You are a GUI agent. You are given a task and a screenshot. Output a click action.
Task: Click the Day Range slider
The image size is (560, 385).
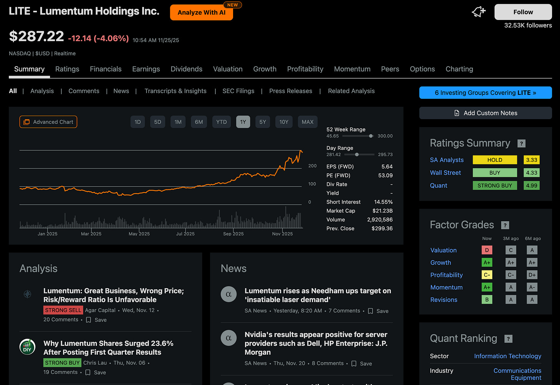[359, 154]
